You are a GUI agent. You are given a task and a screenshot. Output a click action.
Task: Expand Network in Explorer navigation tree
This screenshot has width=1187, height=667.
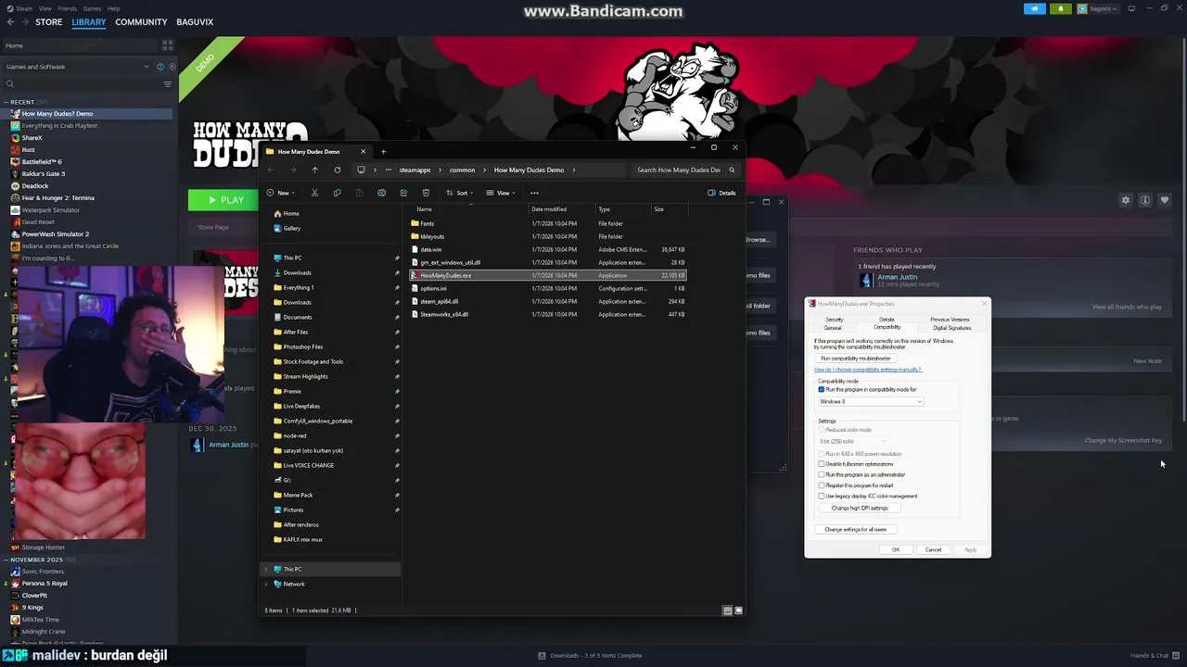[x=266, y=584]
